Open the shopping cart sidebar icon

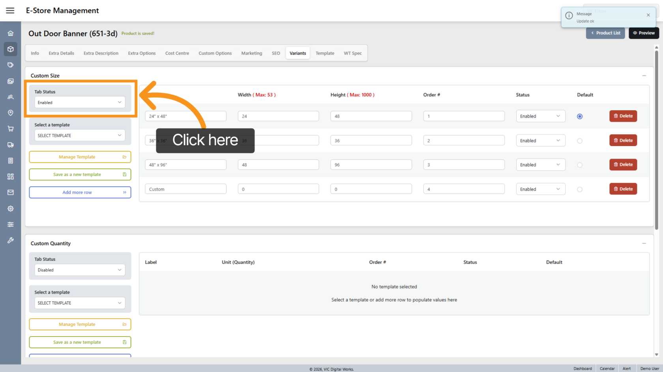[11, 129]
